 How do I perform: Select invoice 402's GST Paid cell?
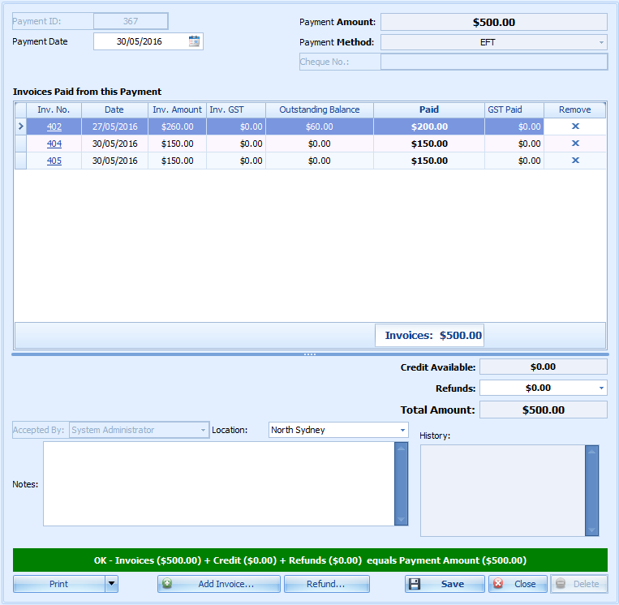[x=514, y=127]
